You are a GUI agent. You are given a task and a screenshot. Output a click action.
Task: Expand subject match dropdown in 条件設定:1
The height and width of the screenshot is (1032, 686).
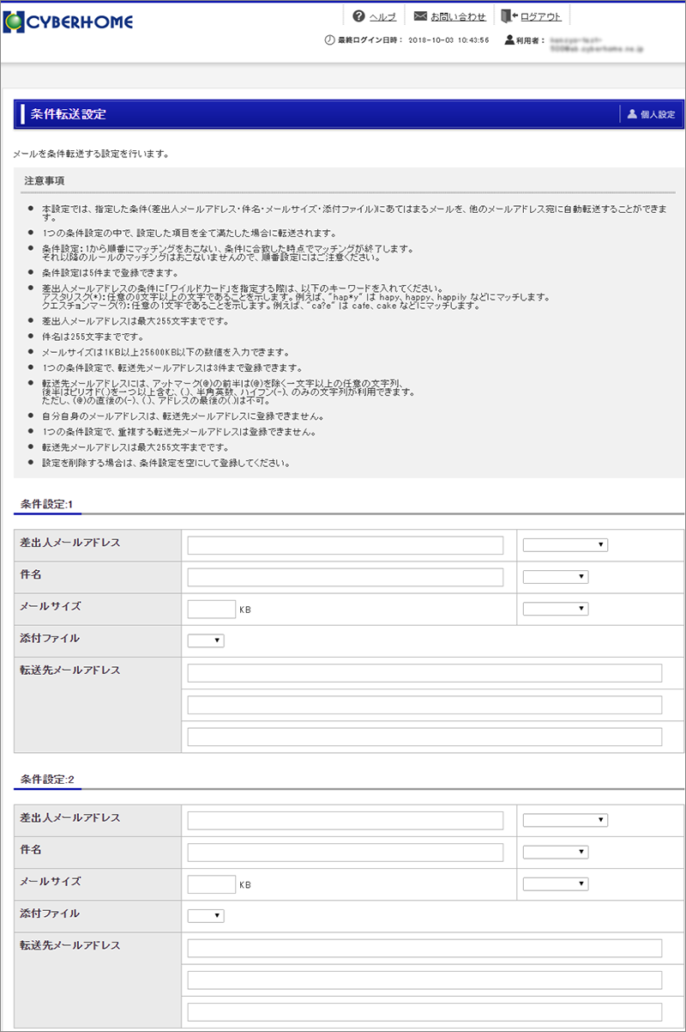[555, 577]
